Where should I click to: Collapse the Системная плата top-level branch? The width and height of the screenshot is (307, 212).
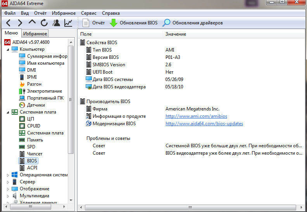tap(8, 112)
